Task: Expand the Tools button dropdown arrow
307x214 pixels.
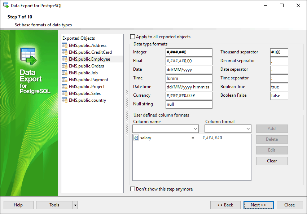Action: (75, 205)
